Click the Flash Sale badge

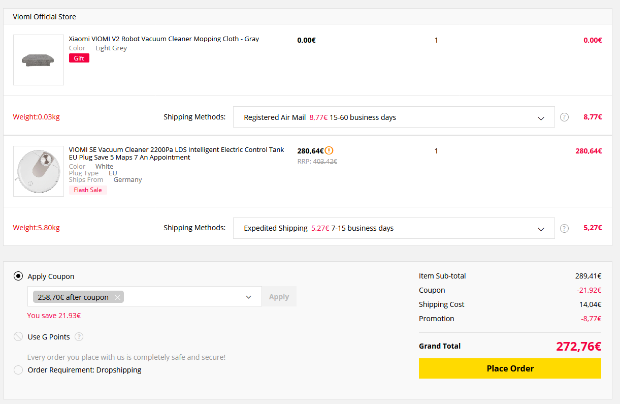pyautogui.click(x=88, y=190)
